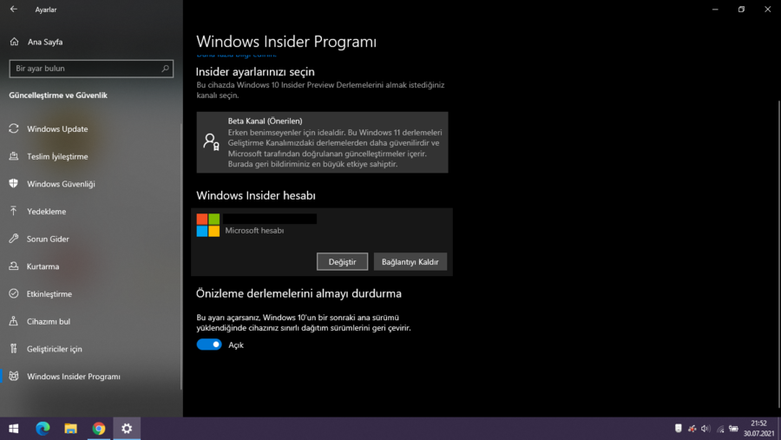This screenshot has width=781, height=440.
Task: Open the volume speaker tray icon
Action: 706,429
